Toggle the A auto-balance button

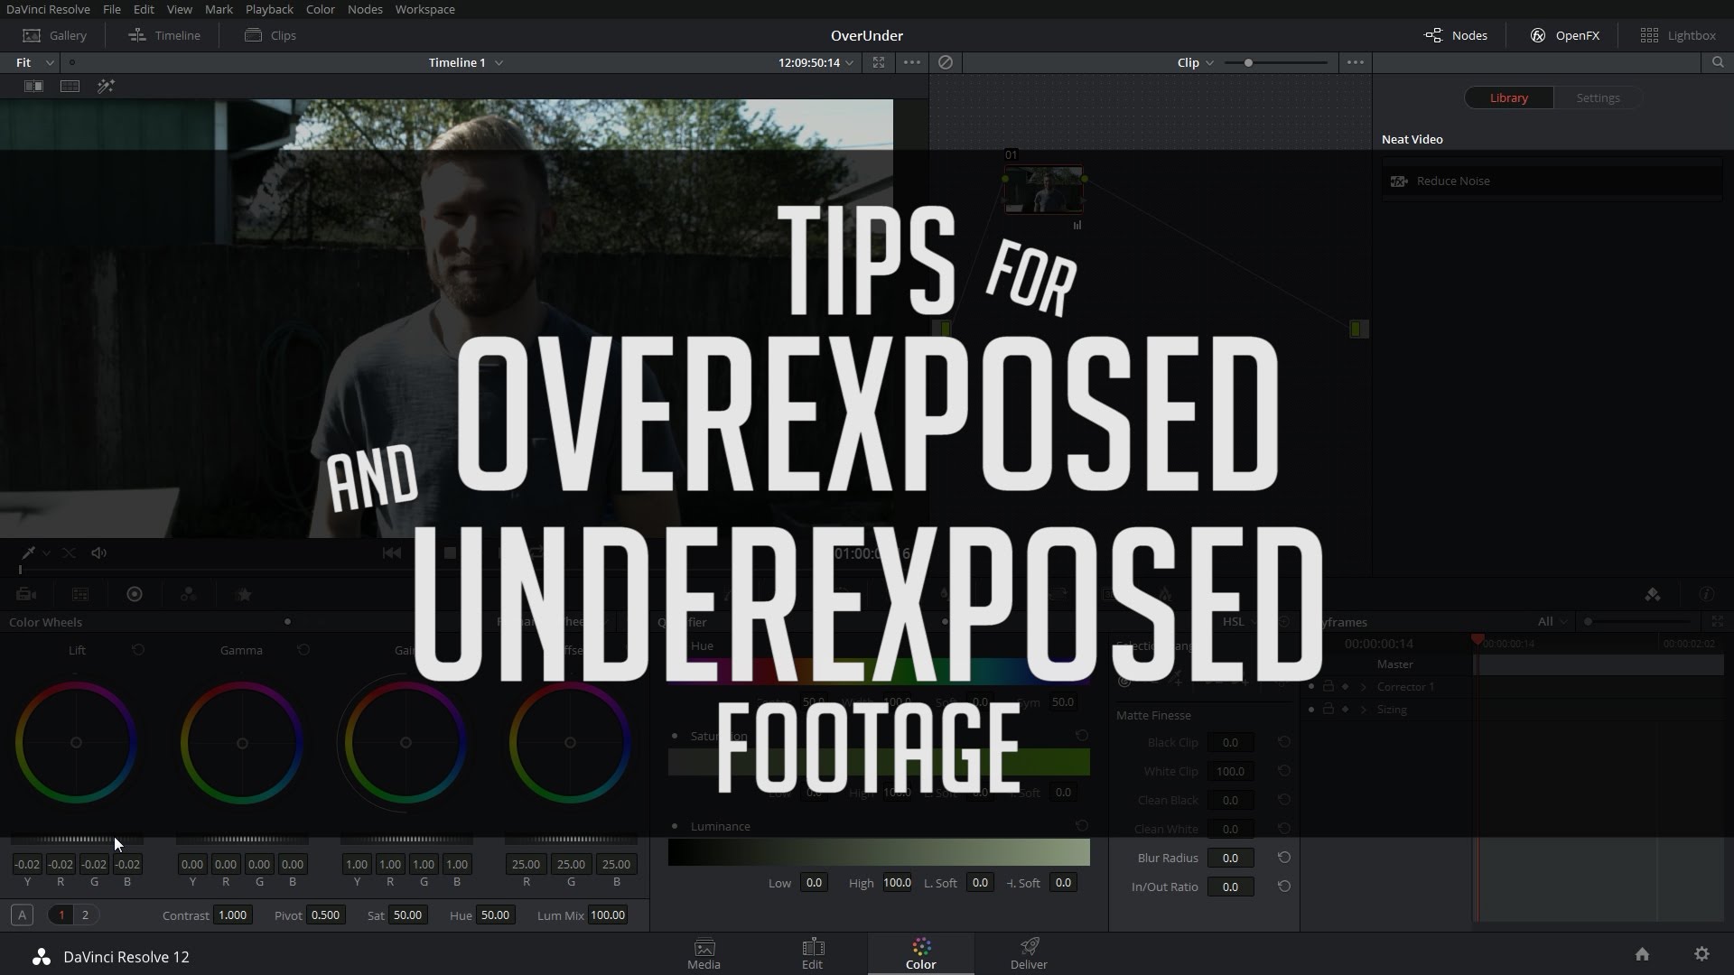coord(22,915)
